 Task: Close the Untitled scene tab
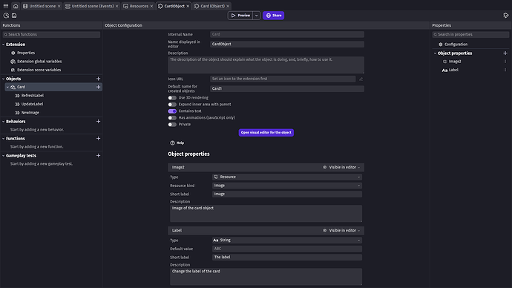coord(59,6)
